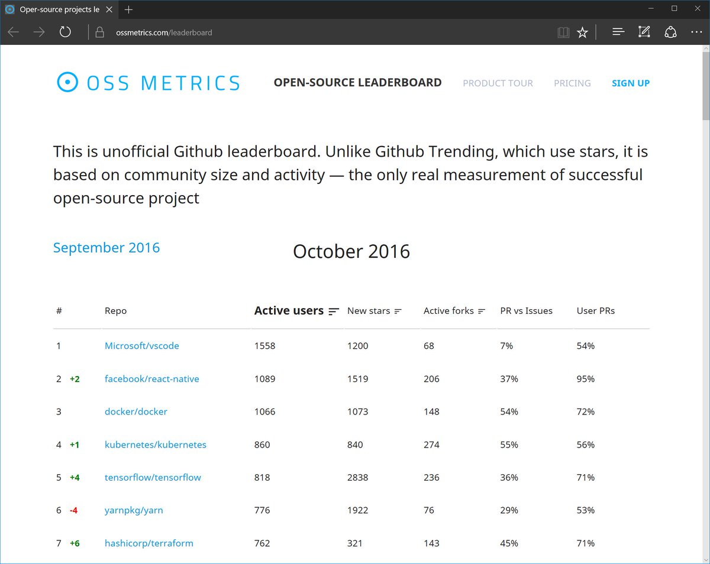Screen dimensions: 710x564
Task: Click the Active users column header
Action: click(x=289, y=310)
